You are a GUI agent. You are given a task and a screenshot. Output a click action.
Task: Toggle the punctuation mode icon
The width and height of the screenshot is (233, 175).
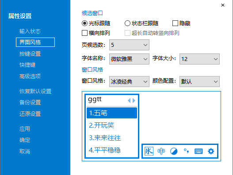click(x=186, y=151)
